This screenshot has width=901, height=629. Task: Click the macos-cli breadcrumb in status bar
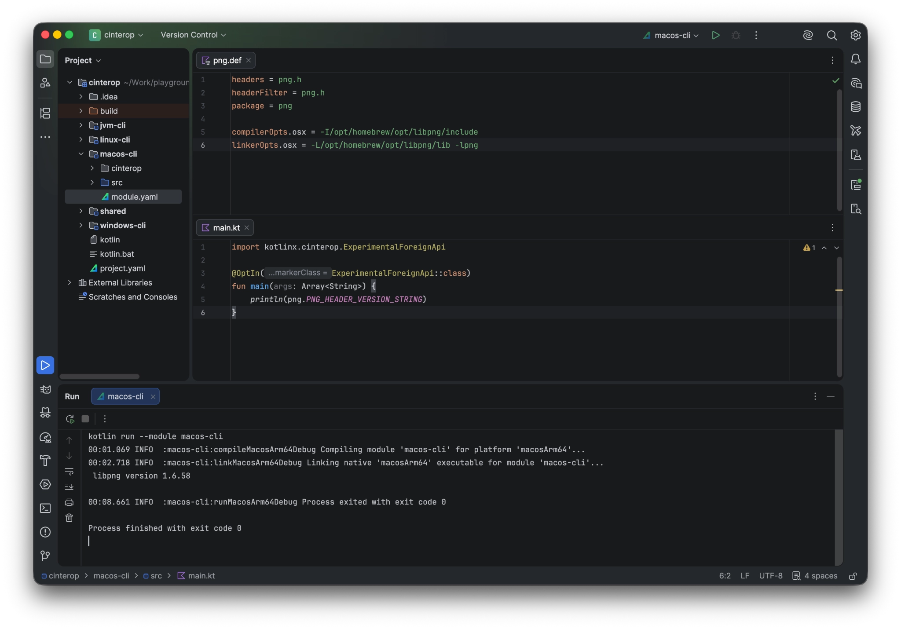pyautogui.click(x=111, y=576)
